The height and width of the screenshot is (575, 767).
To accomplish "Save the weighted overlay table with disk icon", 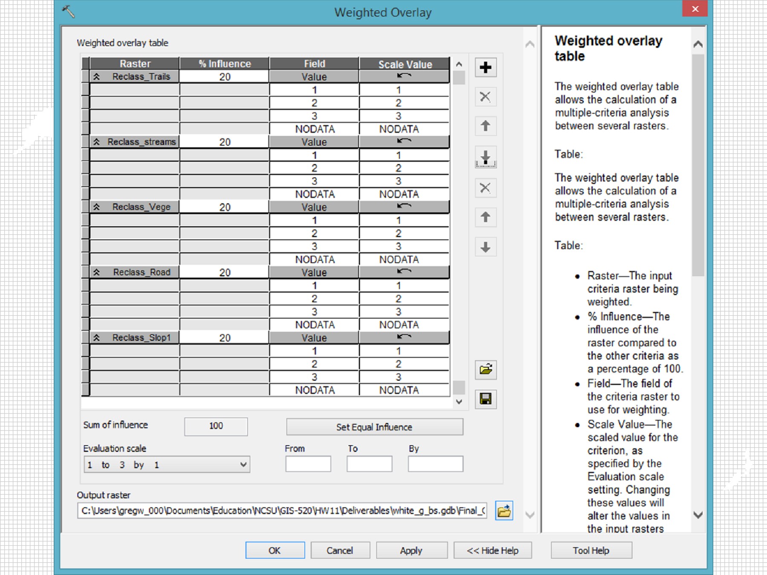I will click(486, 399).
